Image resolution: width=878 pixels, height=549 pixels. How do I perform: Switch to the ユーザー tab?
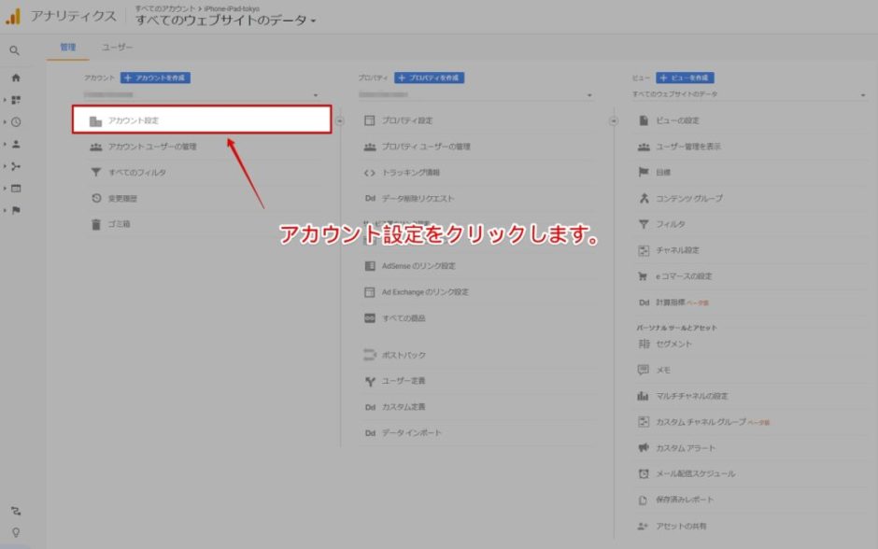[118, 48]
